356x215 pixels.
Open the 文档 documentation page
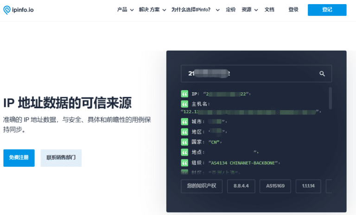coord(269,10)
